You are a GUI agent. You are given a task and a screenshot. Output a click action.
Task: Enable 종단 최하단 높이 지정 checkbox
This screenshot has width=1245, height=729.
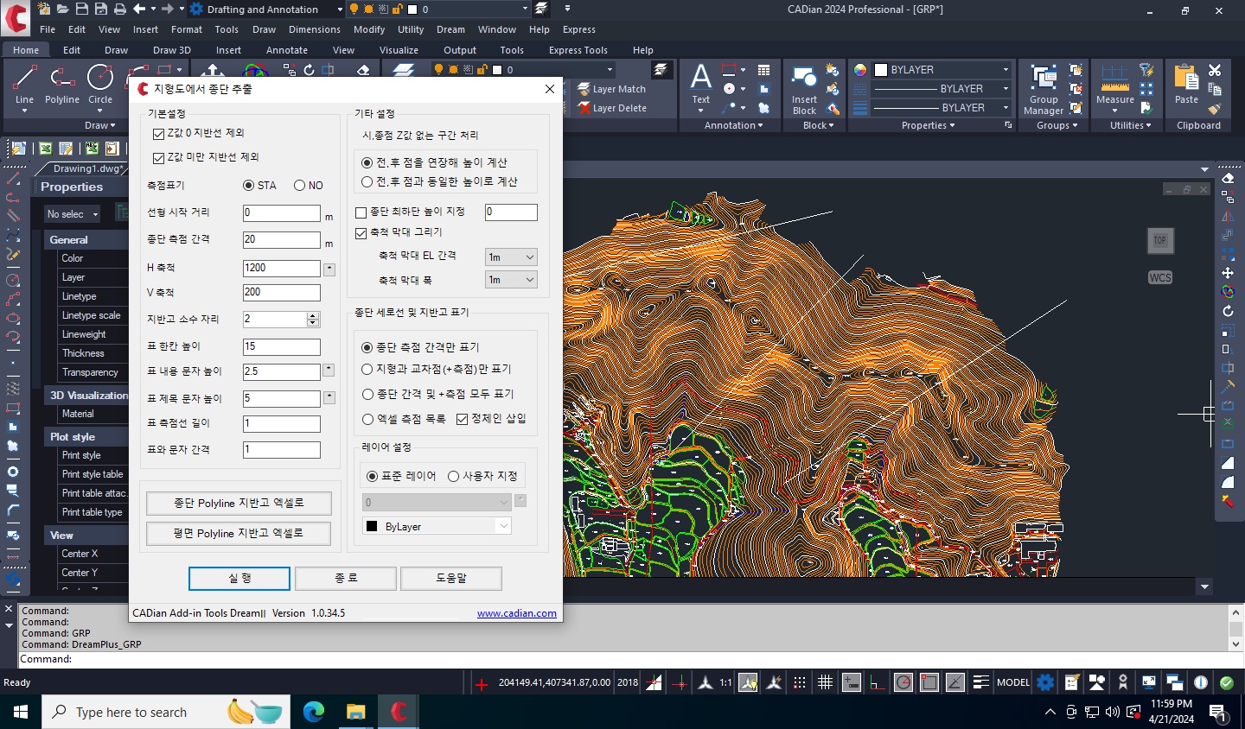tap(361, 212)
